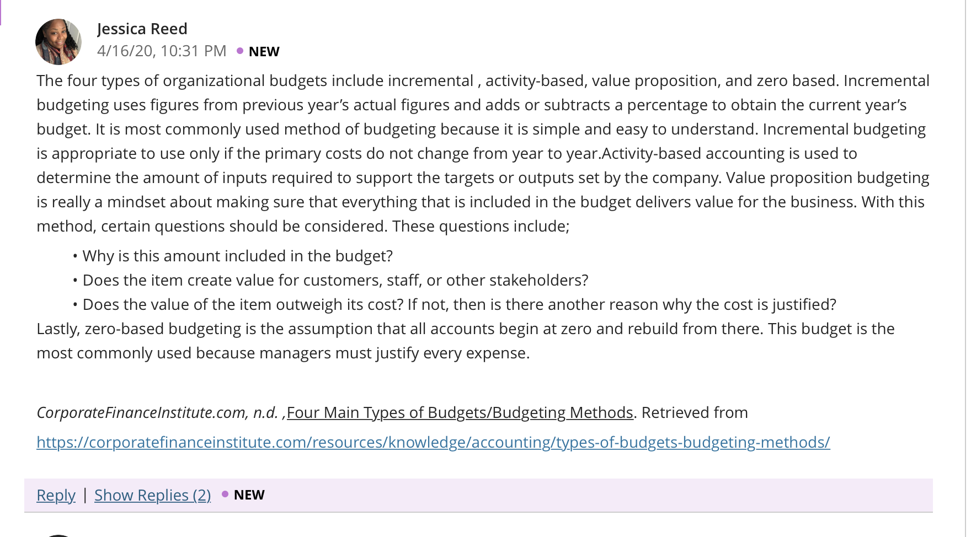Click the 'Retrieved from' text
971x537 pixels.
pyautogui.click(x=695, y=412)
